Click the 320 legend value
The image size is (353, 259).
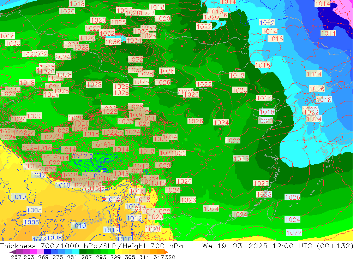point(170,257)
